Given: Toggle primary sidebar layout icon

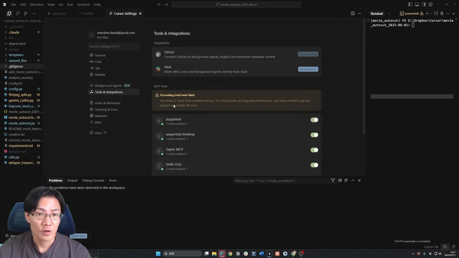Looking at the screenshot, I should [410, 5].
